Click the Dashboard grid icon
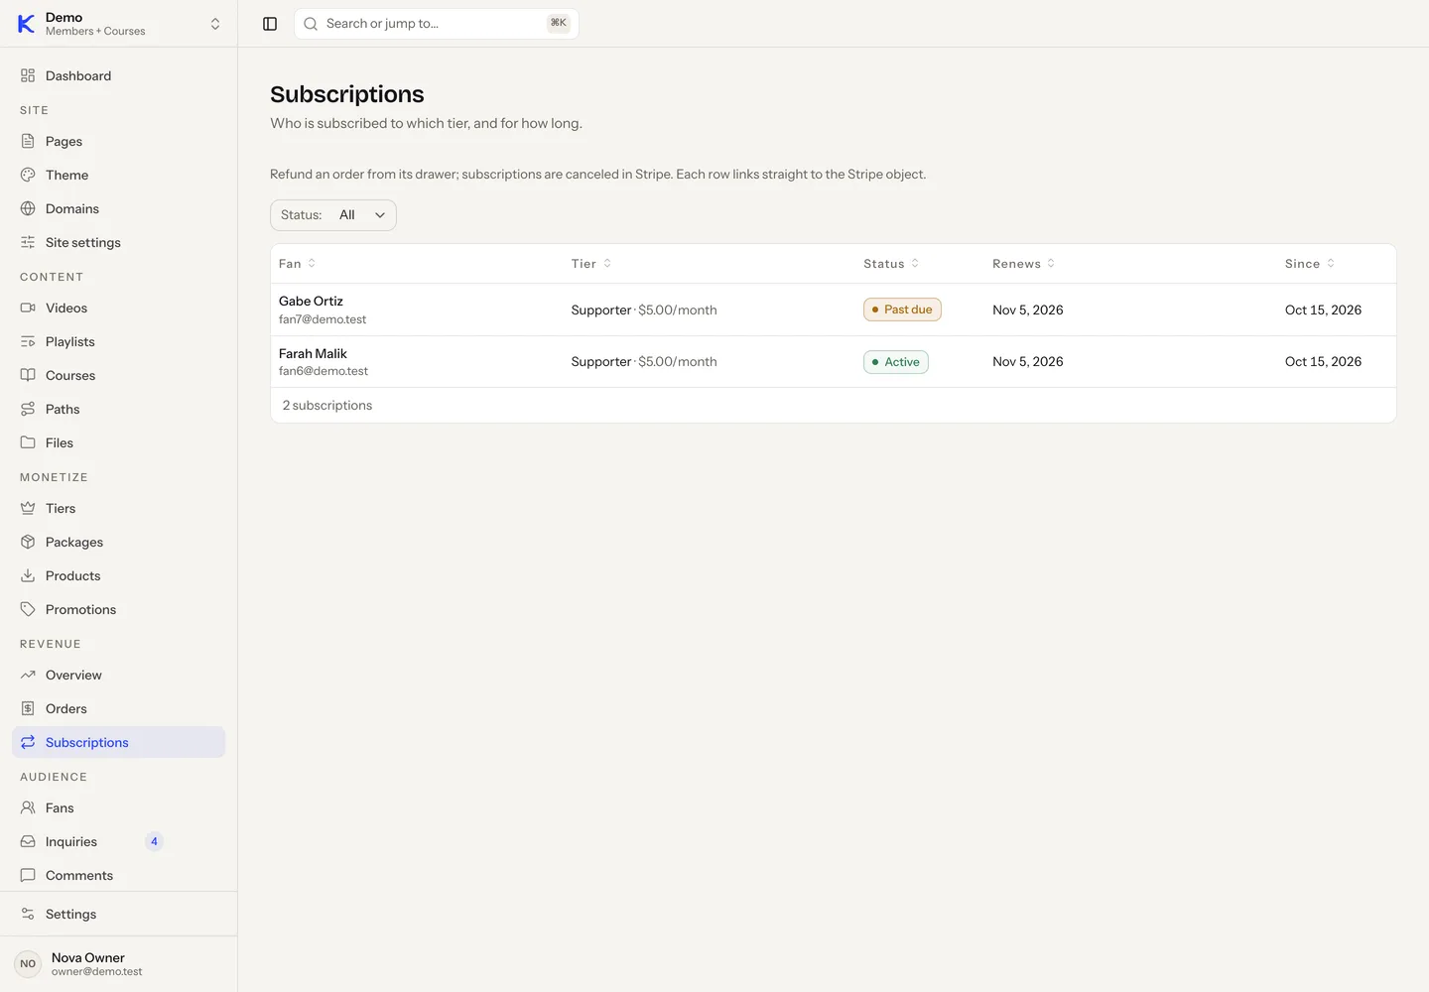1429x992 pixels. tap(28, 75)
